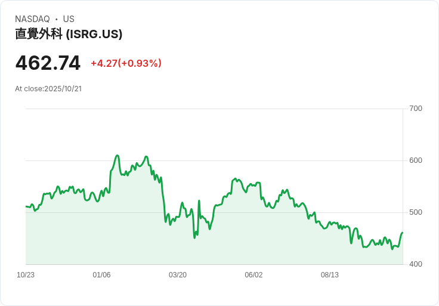The height and width of the screenshot is (306, 439).
Task: Select the 06/02 date on x-axis
Action: [253, 275]
